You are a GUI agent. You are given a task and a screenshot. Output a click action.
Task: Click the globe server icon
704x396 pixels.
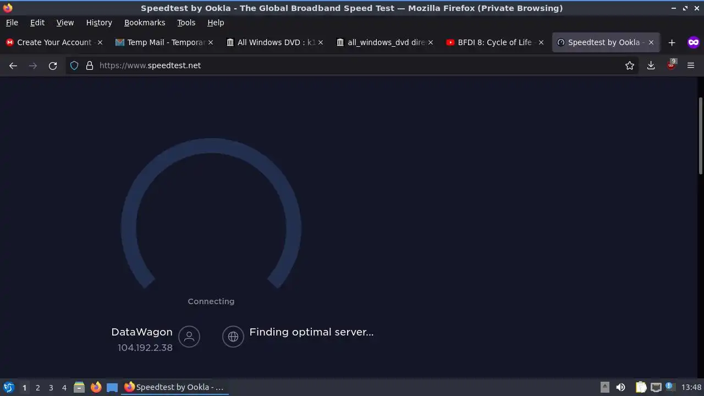pyautogui.click(x=233, y=337)
